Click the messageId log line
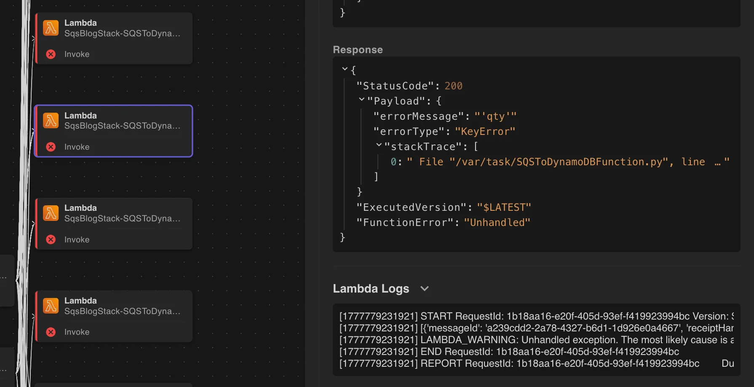The image size is (754, 387). [537, 328]
